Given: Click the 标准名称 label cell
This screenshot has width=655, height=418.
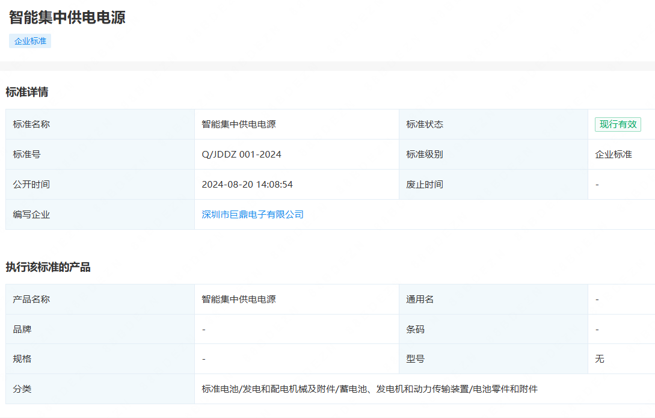Looking at the screenshot, I should click(100, 124).
